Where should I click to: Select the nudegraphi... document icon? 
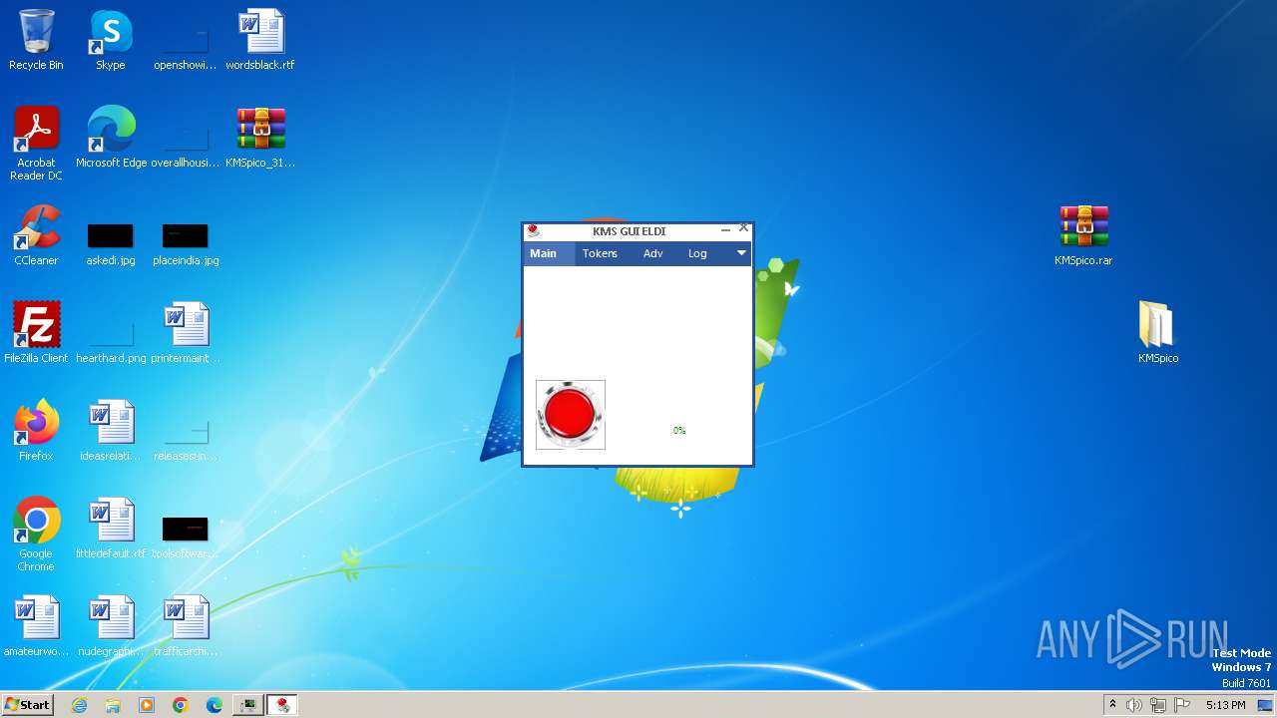111,626
